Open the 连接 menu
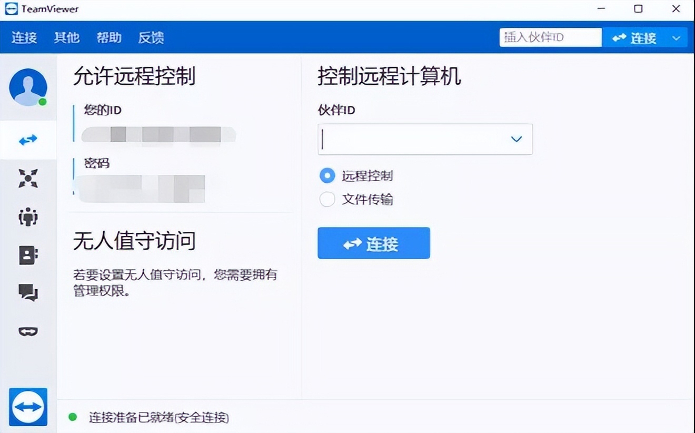 (x=24, y=37)
